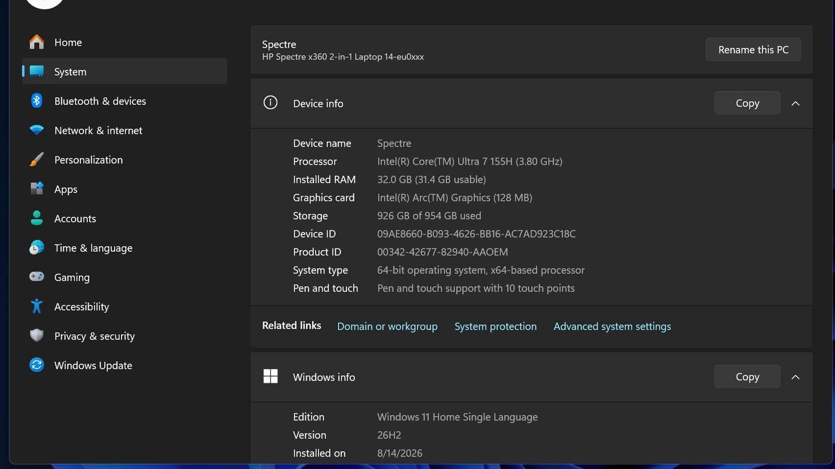Click processor value Intel(R) Core(TM) Ultra 7 155H
The width and height of the screenshot is (835, 469).
tap(470, 162)
